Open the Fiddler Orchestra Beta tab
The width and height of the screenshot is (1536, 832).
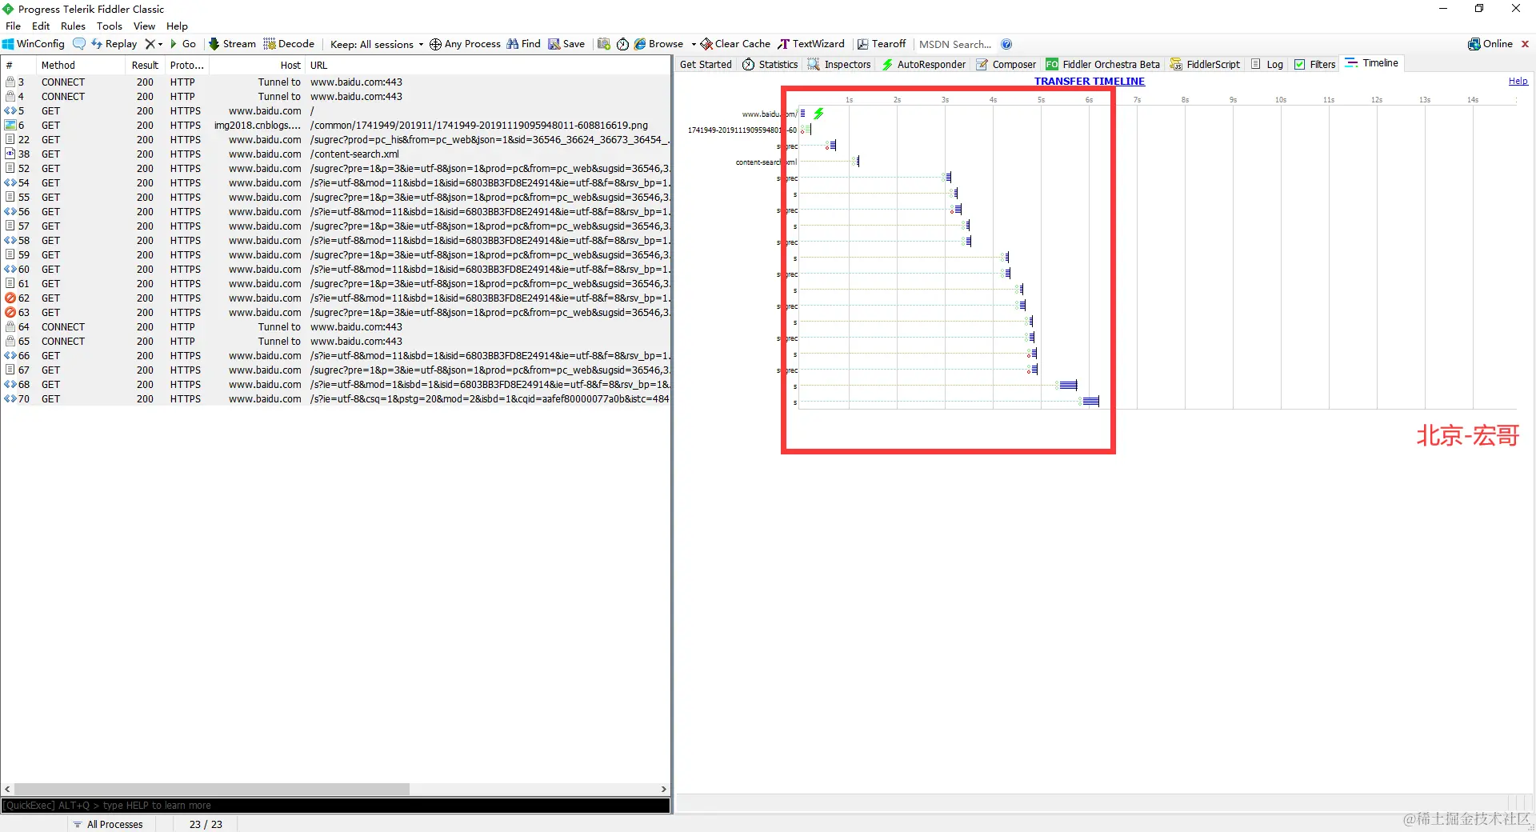pyautogui.click(x=1102, y=64)
